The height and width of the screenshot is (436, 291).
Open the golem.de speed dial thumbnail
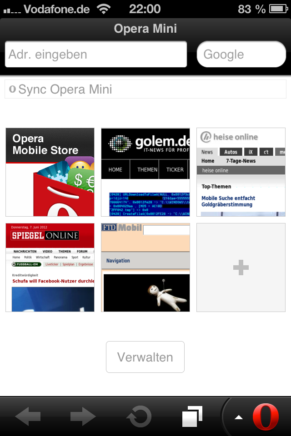[145, 172]
